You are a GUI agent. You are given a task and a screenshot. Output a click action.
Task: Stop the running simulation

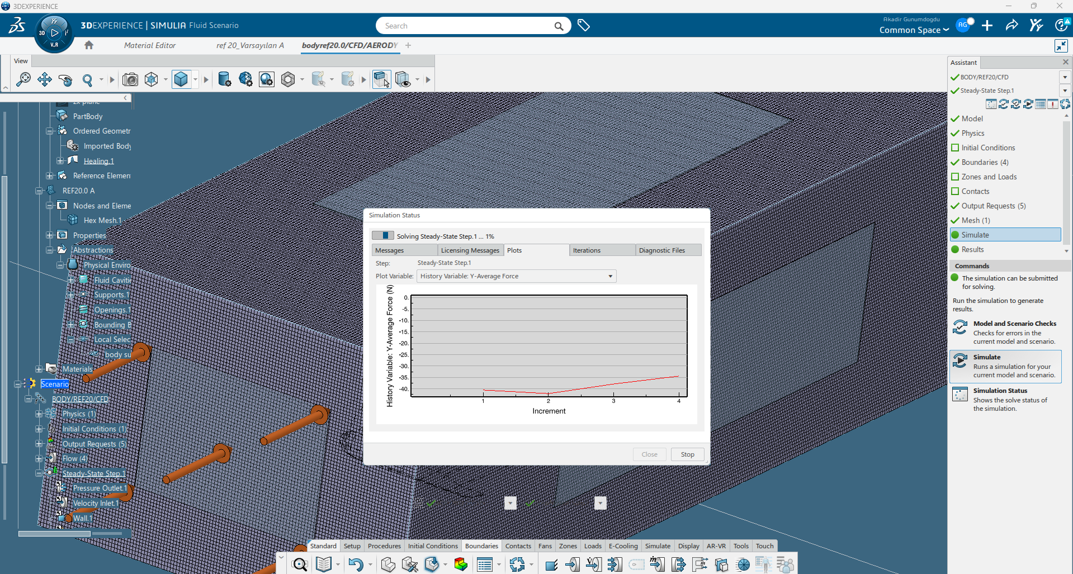pyautogui.click(x=687, y=454)
